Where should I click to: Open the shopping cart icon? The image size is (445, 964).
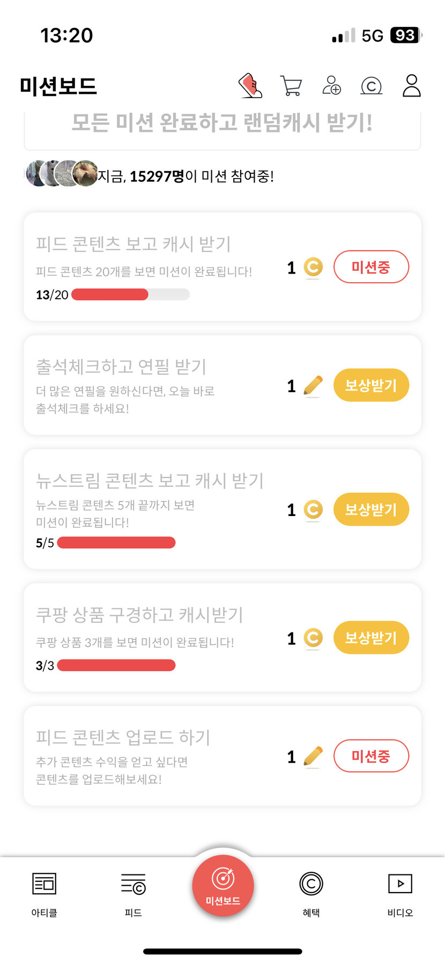[x=291, y=86]
